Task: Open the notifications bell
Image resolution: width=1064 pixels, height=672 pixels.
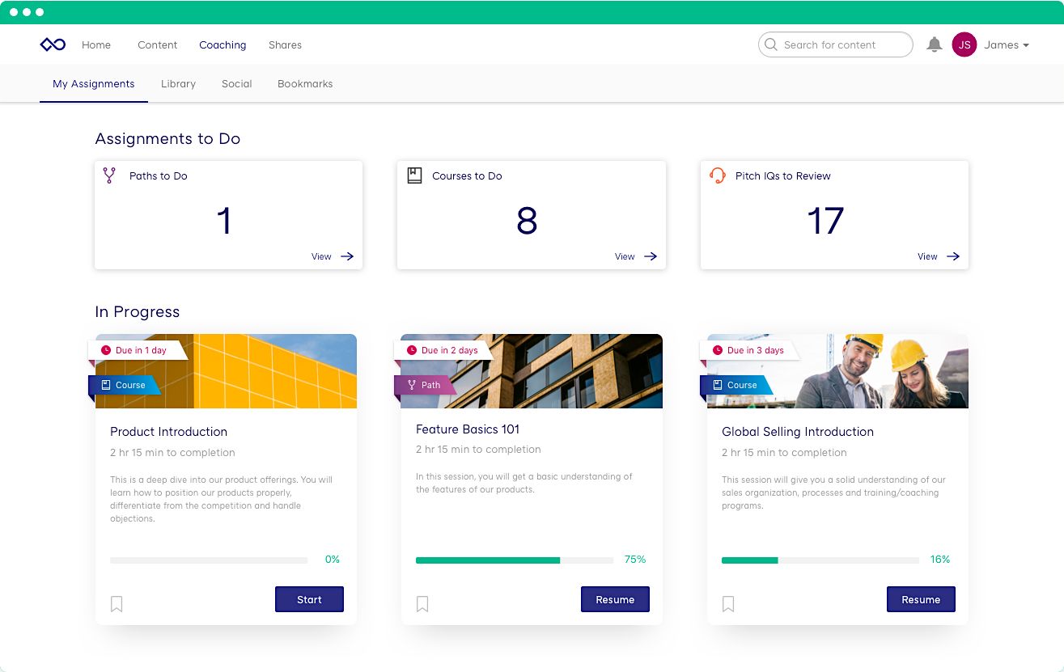Action: [x=935, y=45]
